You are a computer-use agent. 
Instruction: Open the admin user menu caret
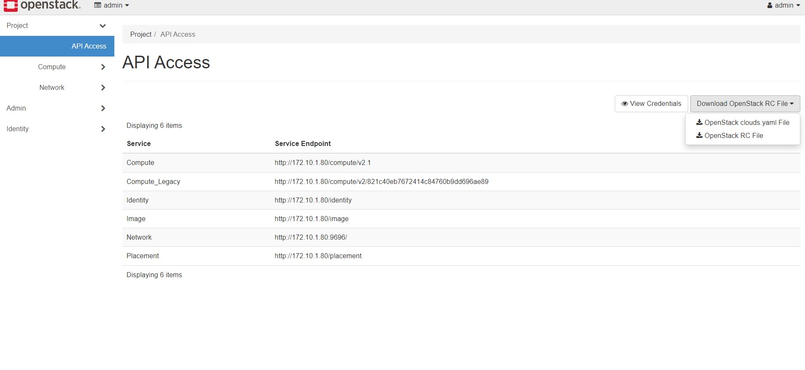tap(798, 5)
